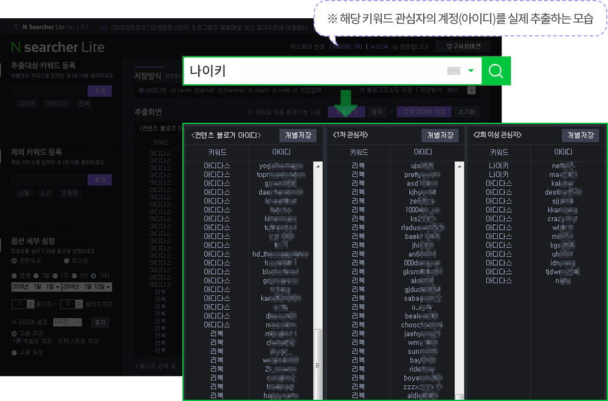Click the 초기화 reset button
608x401 pixels.
(466, 112)
